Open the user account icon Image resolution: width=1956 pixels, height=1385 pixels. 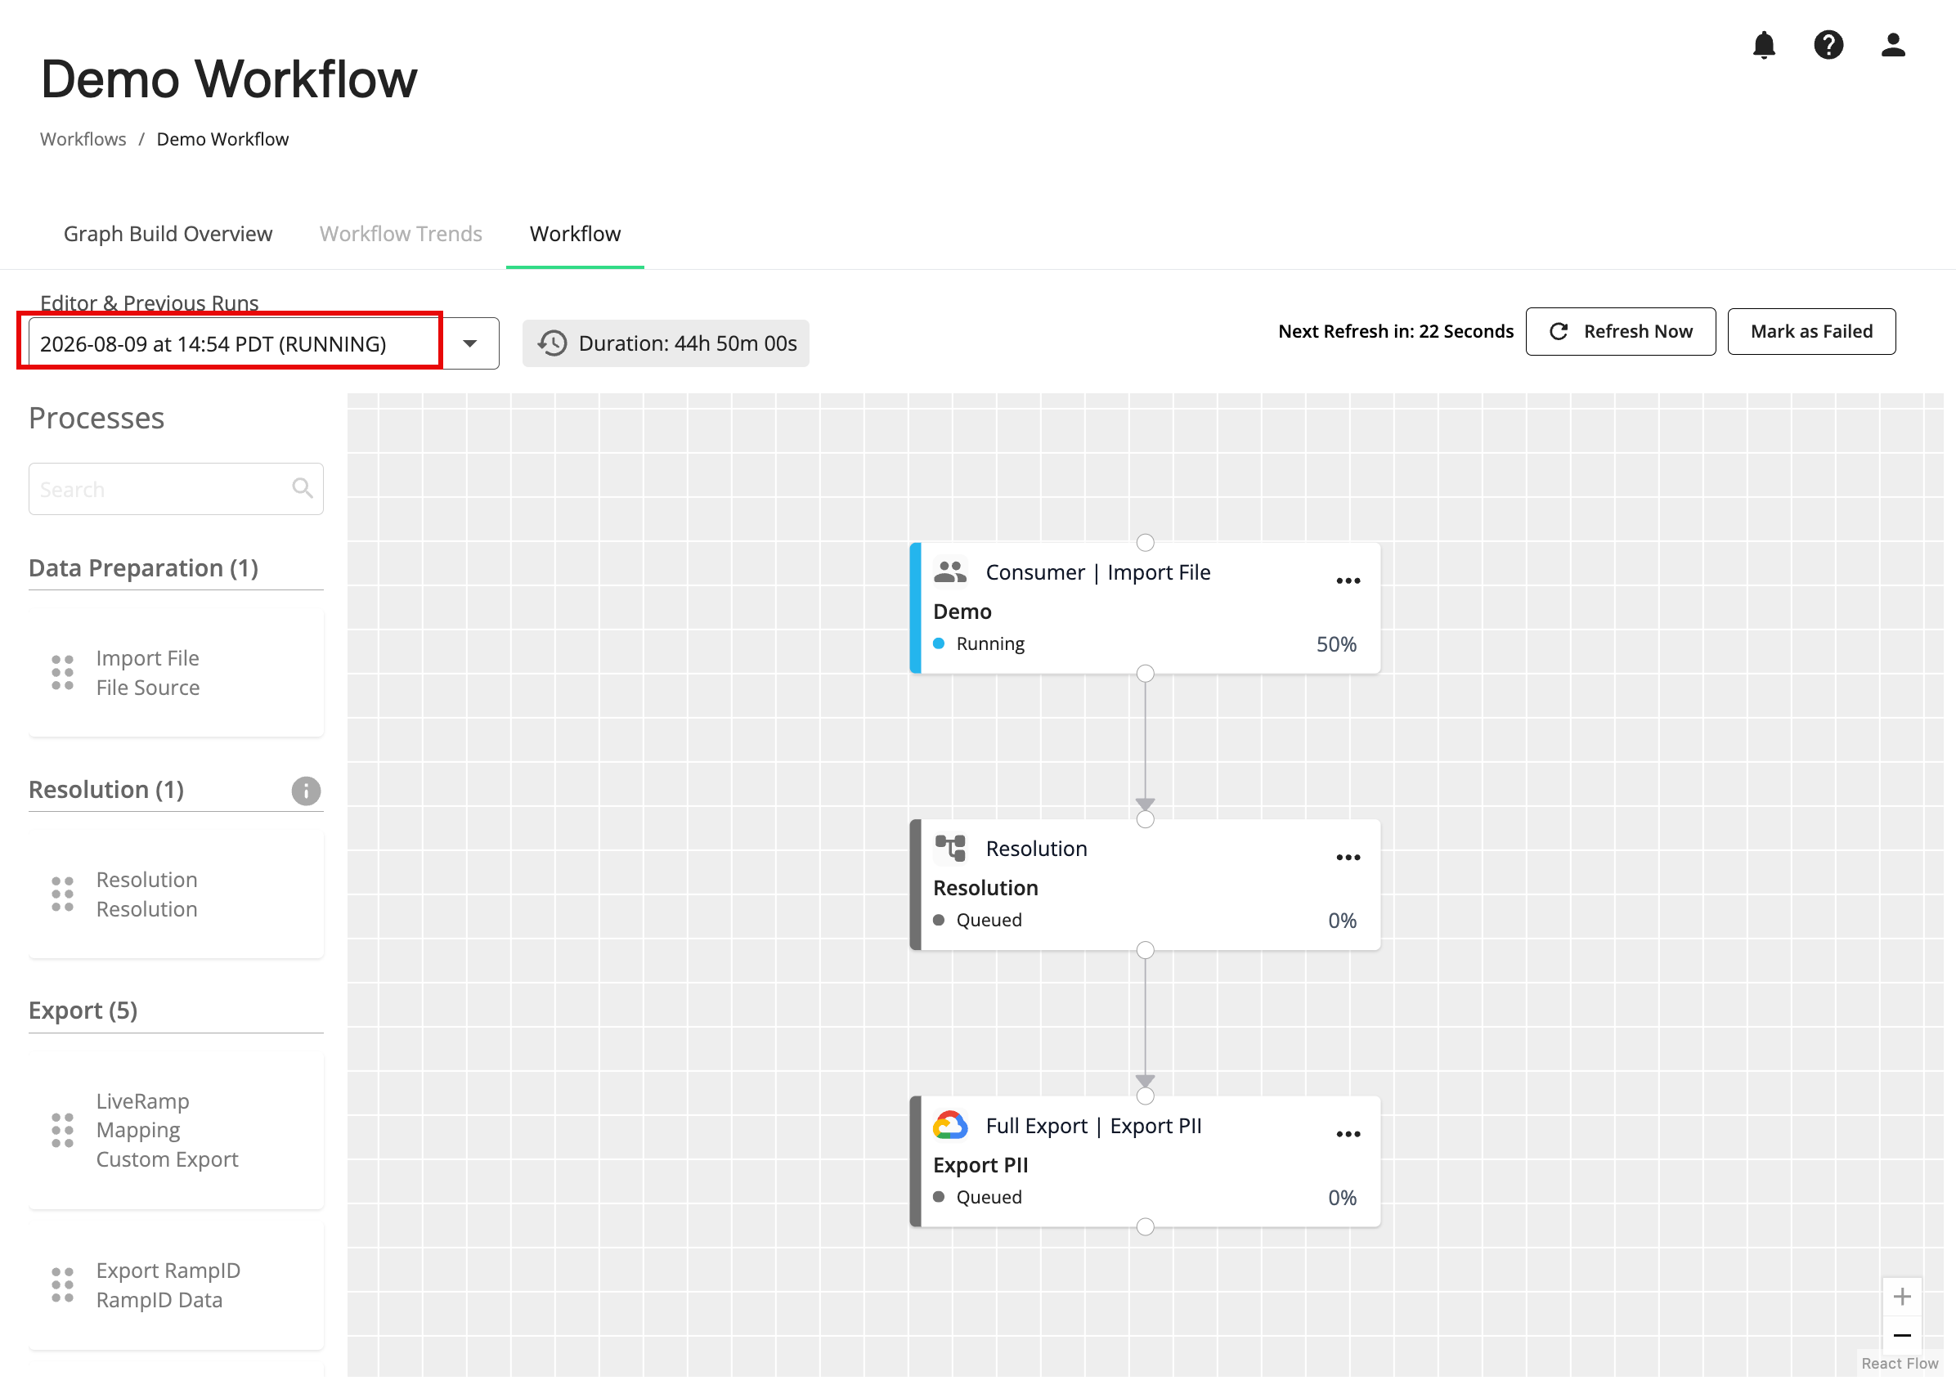coord(1893,44)
